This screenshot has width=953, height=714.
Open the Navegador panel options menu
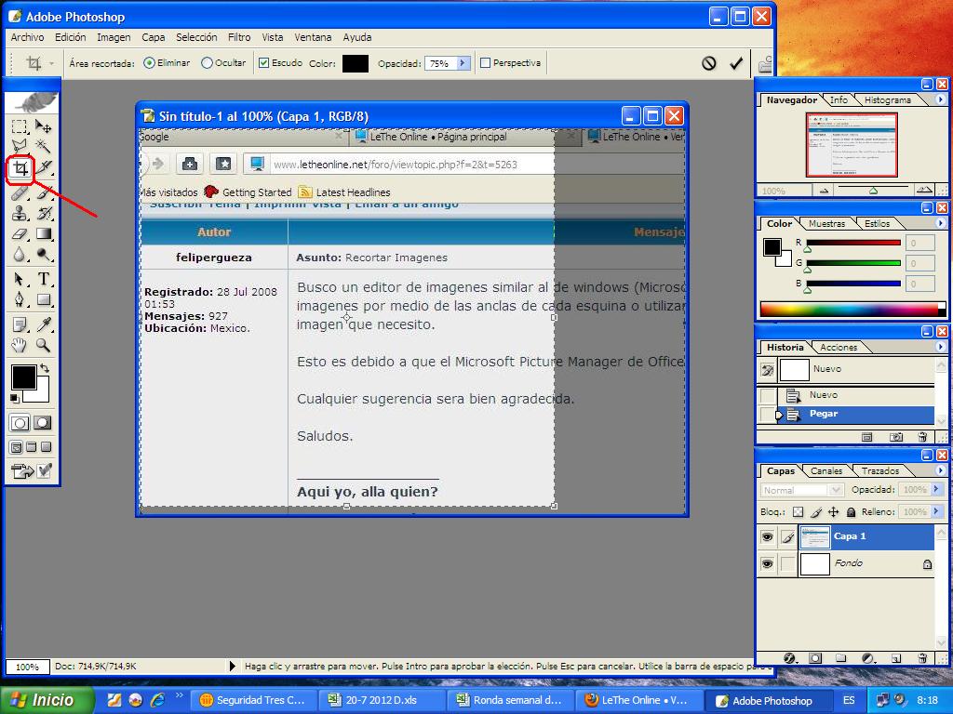click(x=940, y=99)
